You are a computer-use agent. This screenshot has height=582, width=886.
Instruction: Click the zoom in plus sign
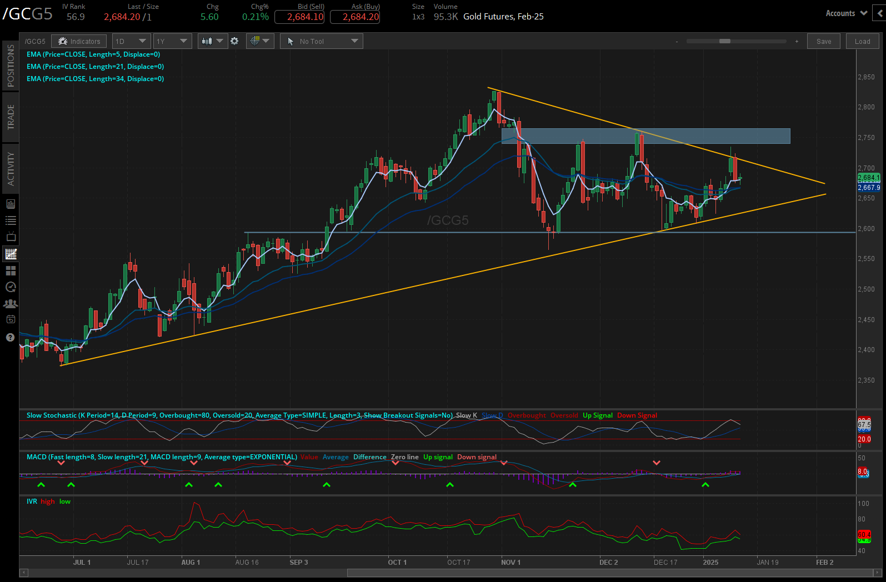click(x=797, y=42)
